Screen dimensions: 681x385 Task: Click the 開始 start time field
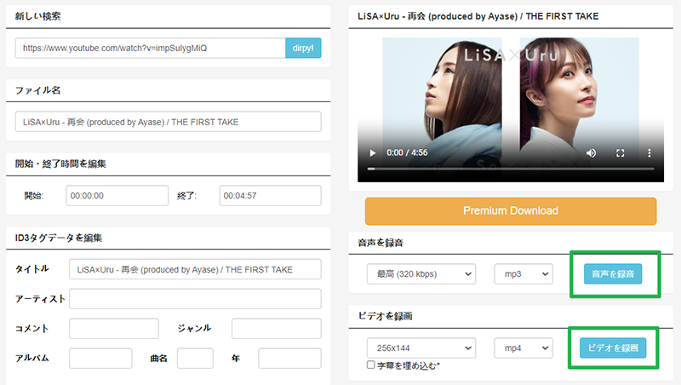click(117, 196)
